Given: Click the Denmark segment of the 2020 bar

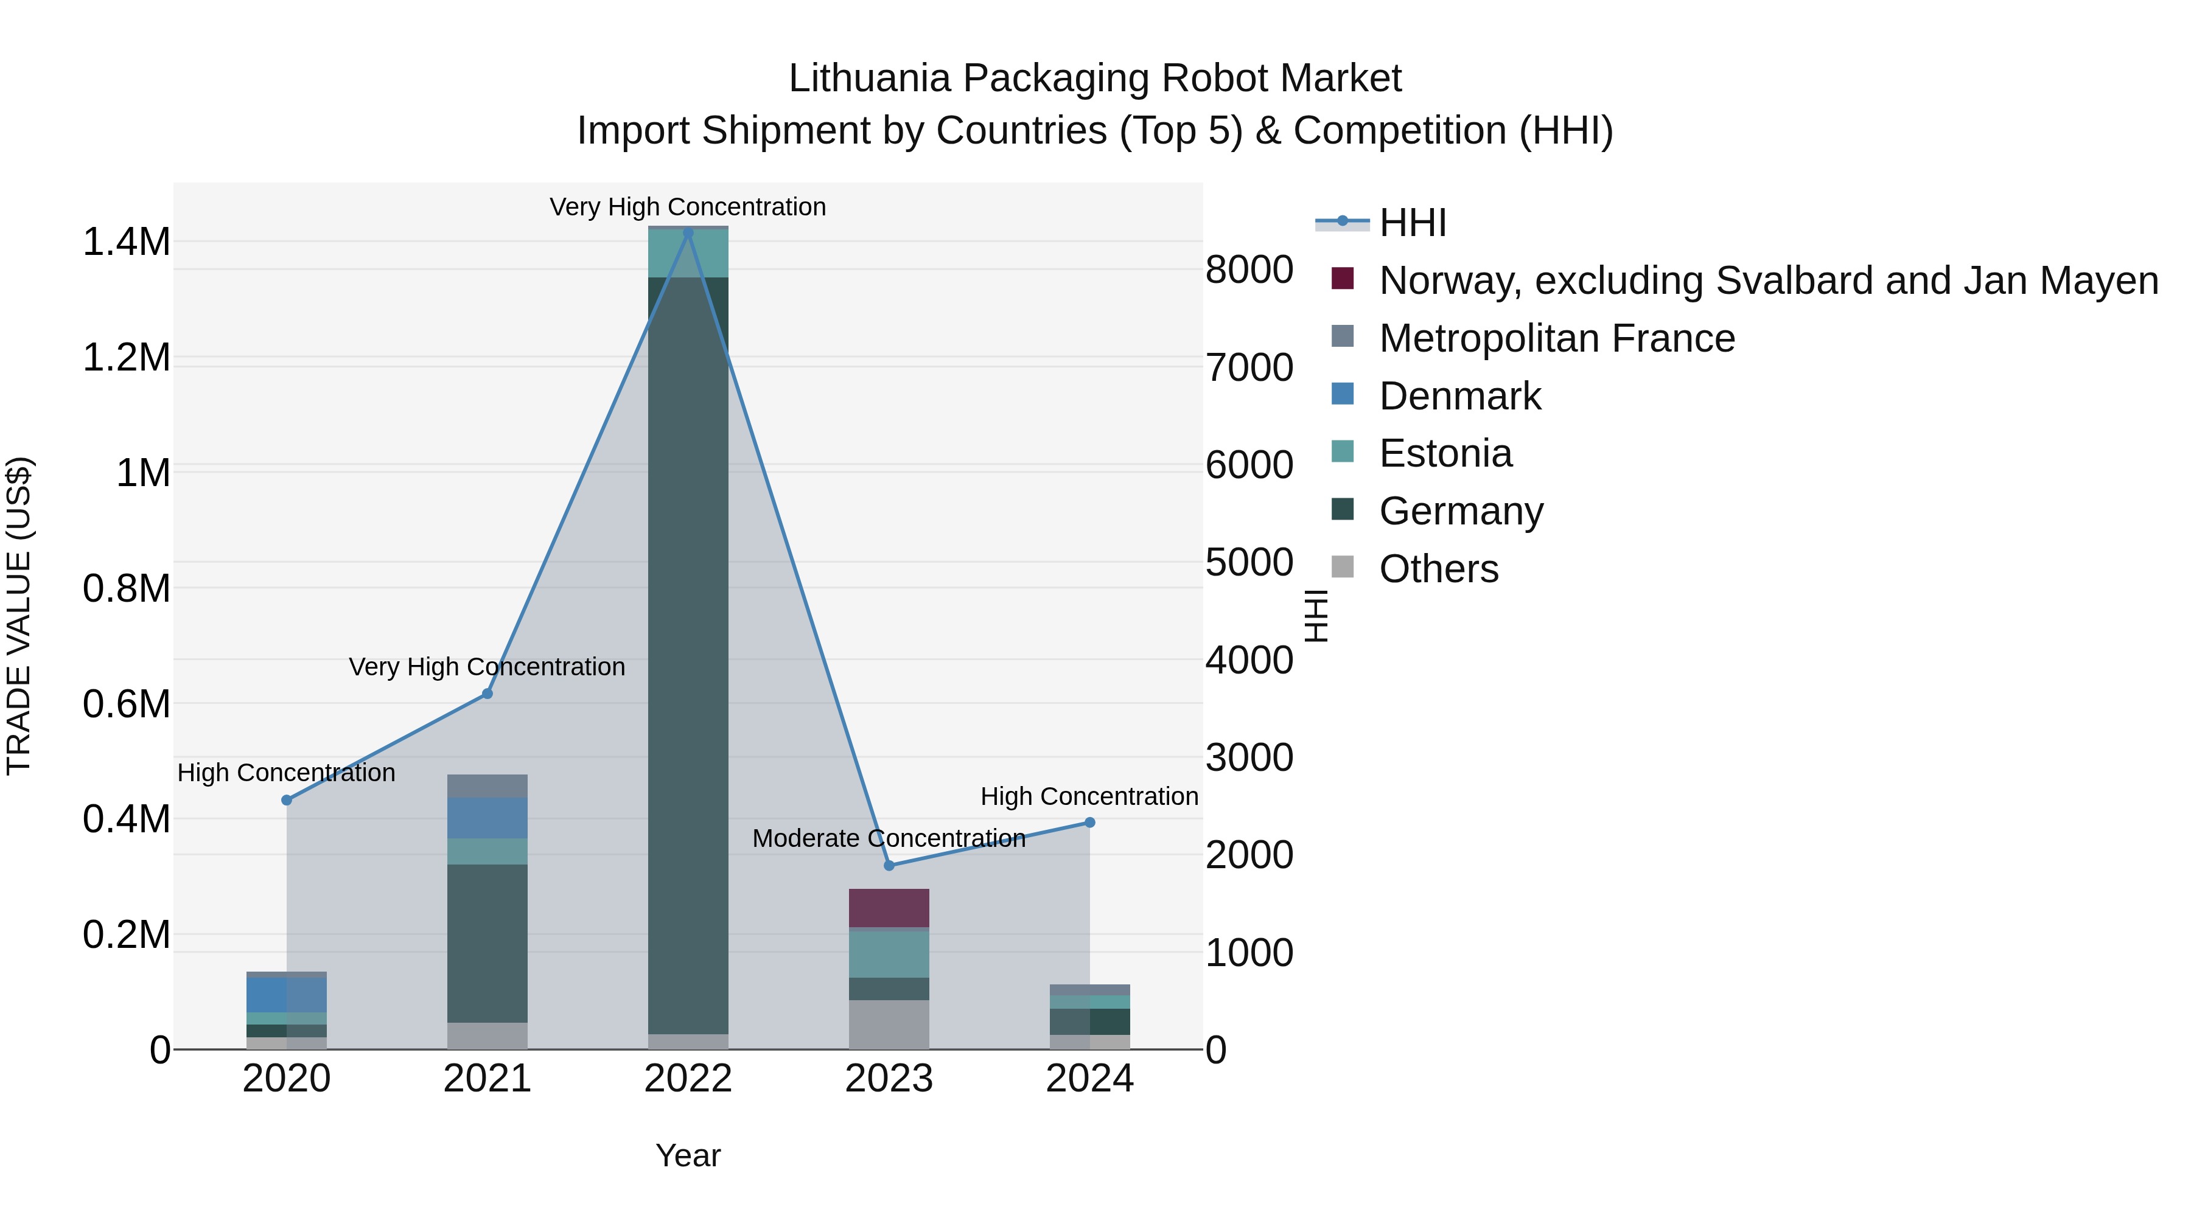Looking at the screenshot, I should [287, 995].
